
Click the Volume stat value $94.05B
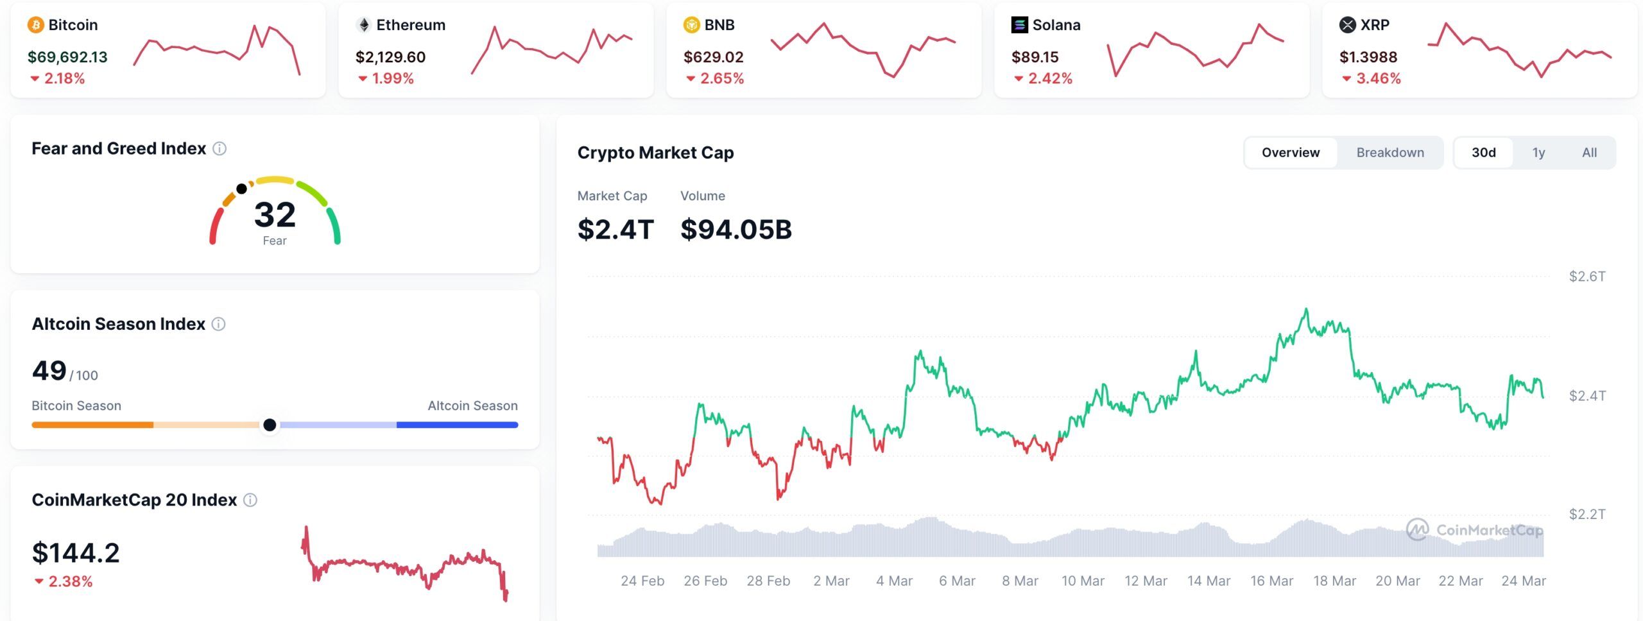(x=735, y=229)
